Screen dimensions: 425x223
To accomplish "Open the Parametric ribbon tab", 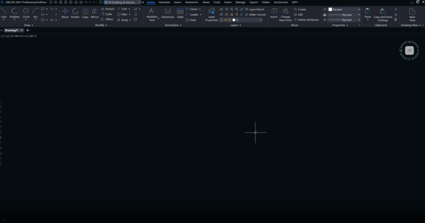I will [192, 2].
